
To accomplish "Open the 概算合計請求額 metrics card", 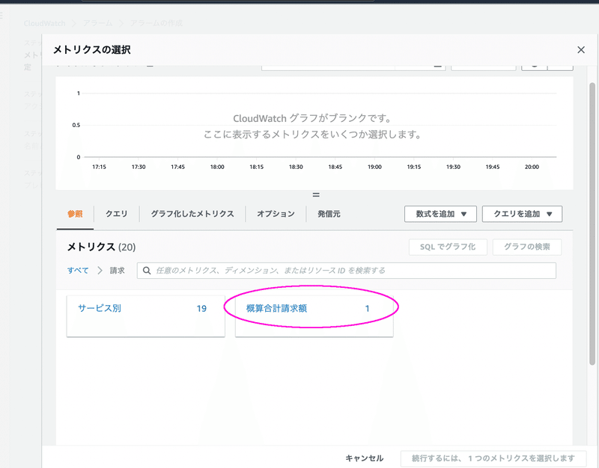I will click(x=314, y=316).
